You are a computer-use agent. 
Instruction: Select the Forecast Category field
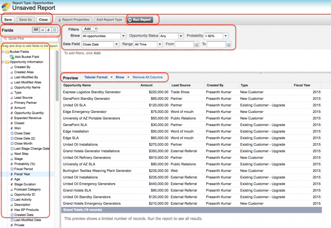(28, 189)
